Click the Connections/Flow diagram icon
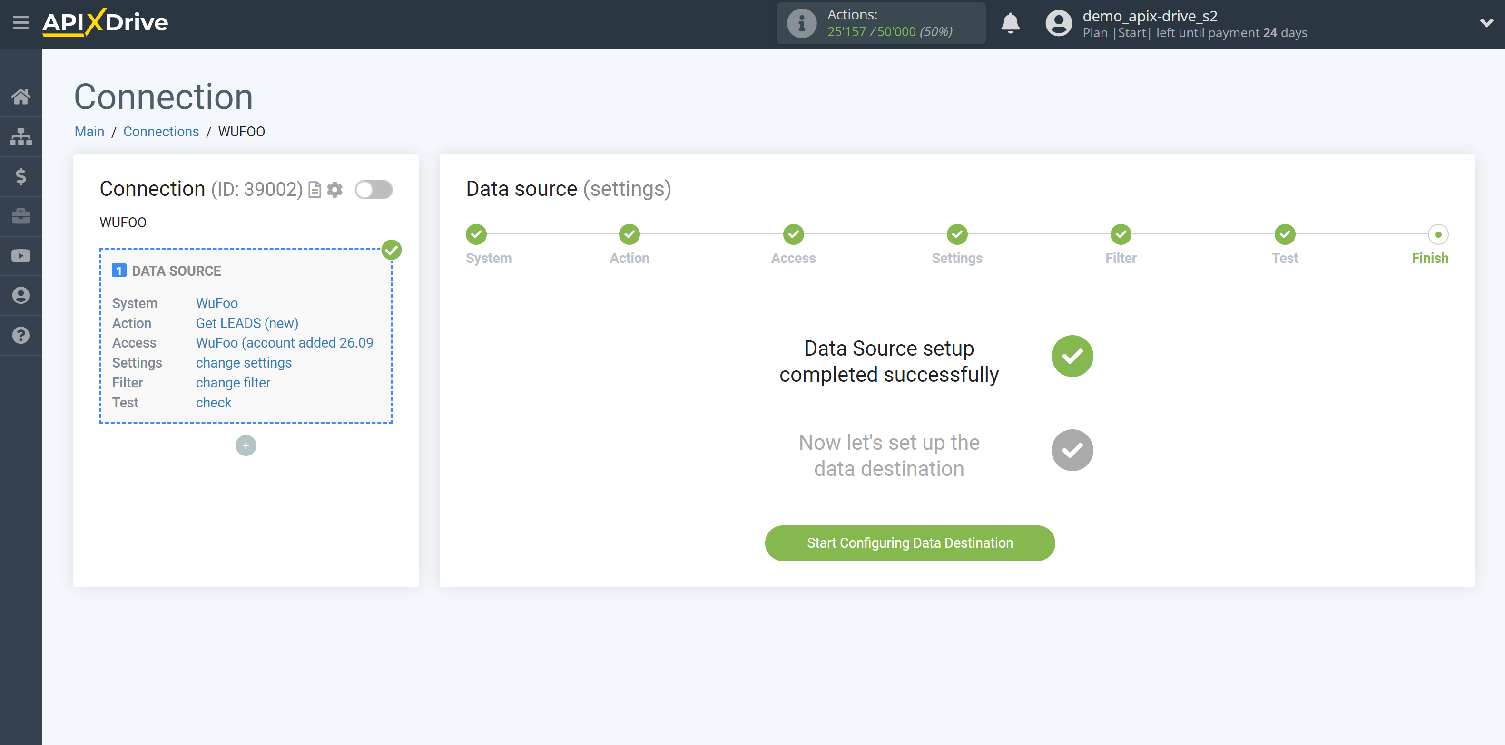1505x745 pixels. click(x=21, y=137)
